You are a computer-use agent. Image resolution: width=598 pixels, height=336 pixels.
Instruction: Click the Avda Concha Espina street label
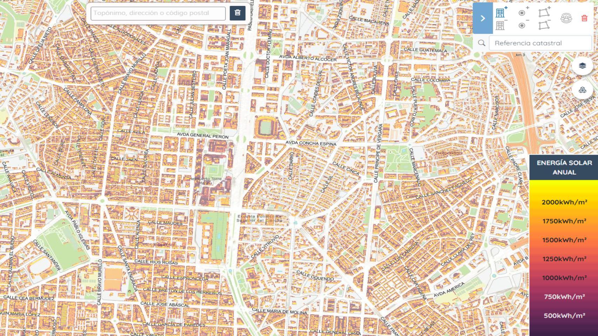click(x=311, y=143)
